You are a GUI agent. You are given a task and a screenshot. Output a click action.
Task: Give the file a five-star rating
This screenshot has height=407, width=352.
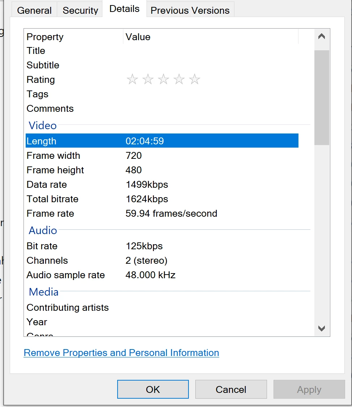coord(195,79)
